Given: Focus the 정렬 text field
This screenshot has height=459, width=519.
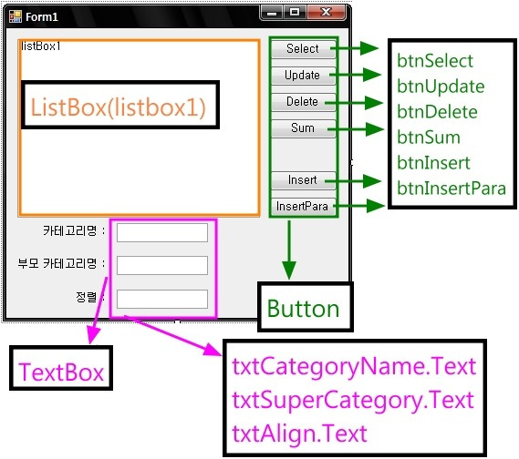Looking at the screenshot, I should click(162, 299).
